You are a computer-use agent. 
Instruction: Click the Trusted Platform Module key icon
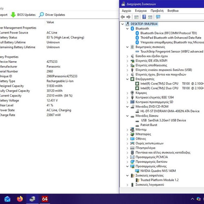(x=137, y=180)
